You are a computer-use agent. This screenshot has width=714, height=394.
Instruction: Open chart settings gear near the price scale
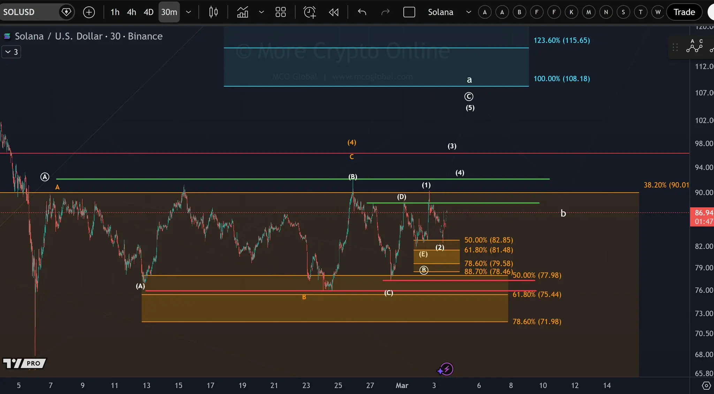tap(706, 386)
